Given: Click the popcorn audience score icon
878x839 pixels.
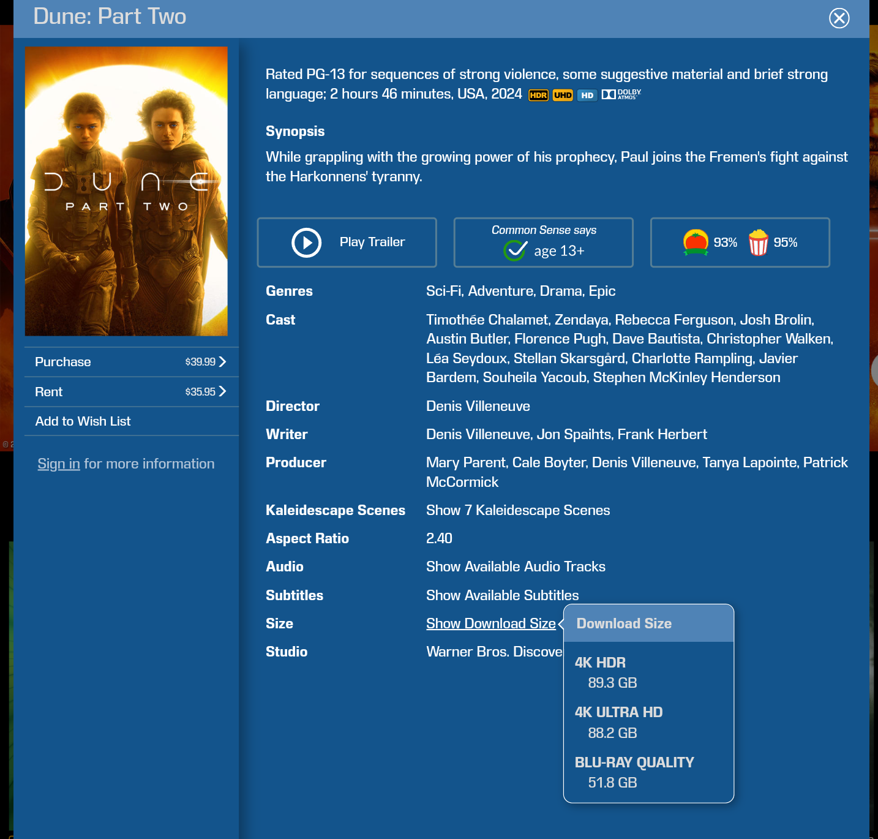Looking at the screenshot, I should [758, 243].
